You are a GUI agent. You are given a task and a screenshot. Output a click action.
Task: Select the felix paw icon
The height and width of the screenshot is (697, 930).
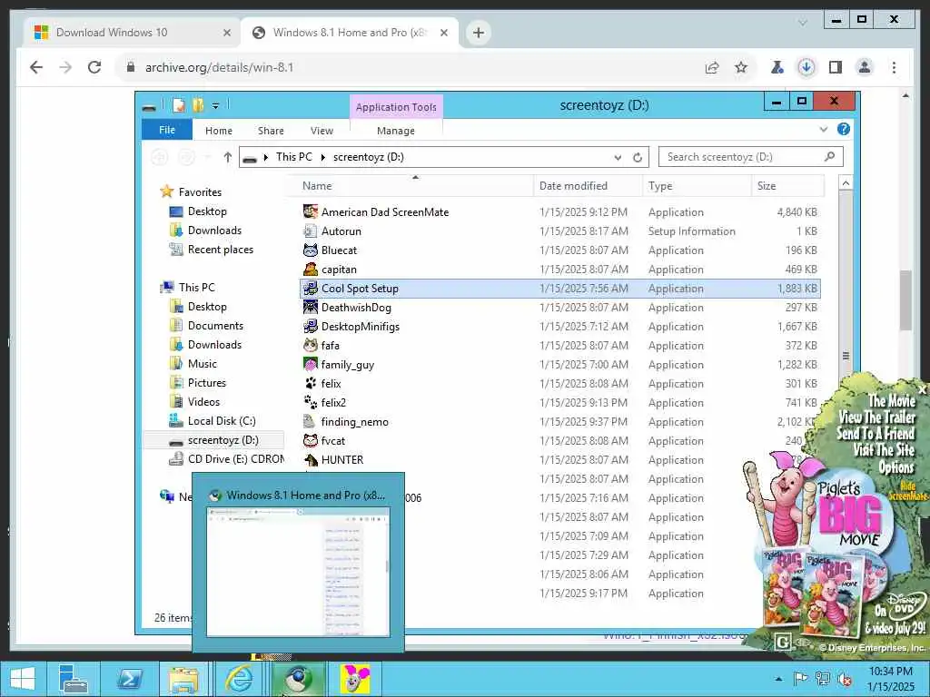(311, 384)
